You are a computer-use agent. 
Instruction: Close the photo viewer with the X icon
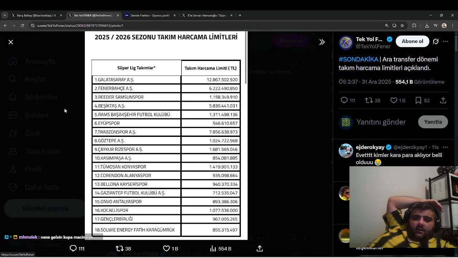tap(11, 42)
